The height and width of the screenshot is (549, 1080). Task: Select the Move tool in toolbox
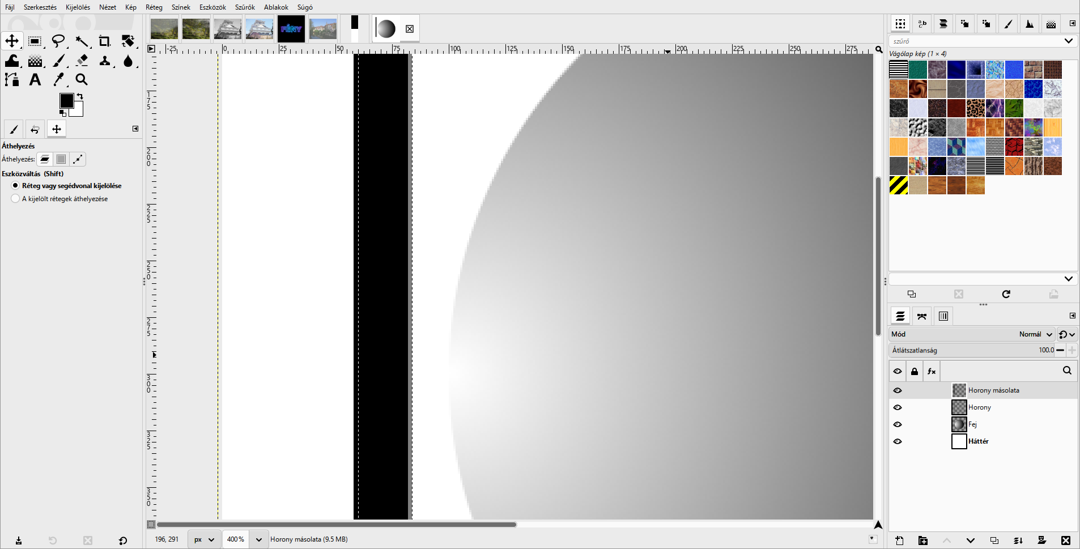(12, 41)
